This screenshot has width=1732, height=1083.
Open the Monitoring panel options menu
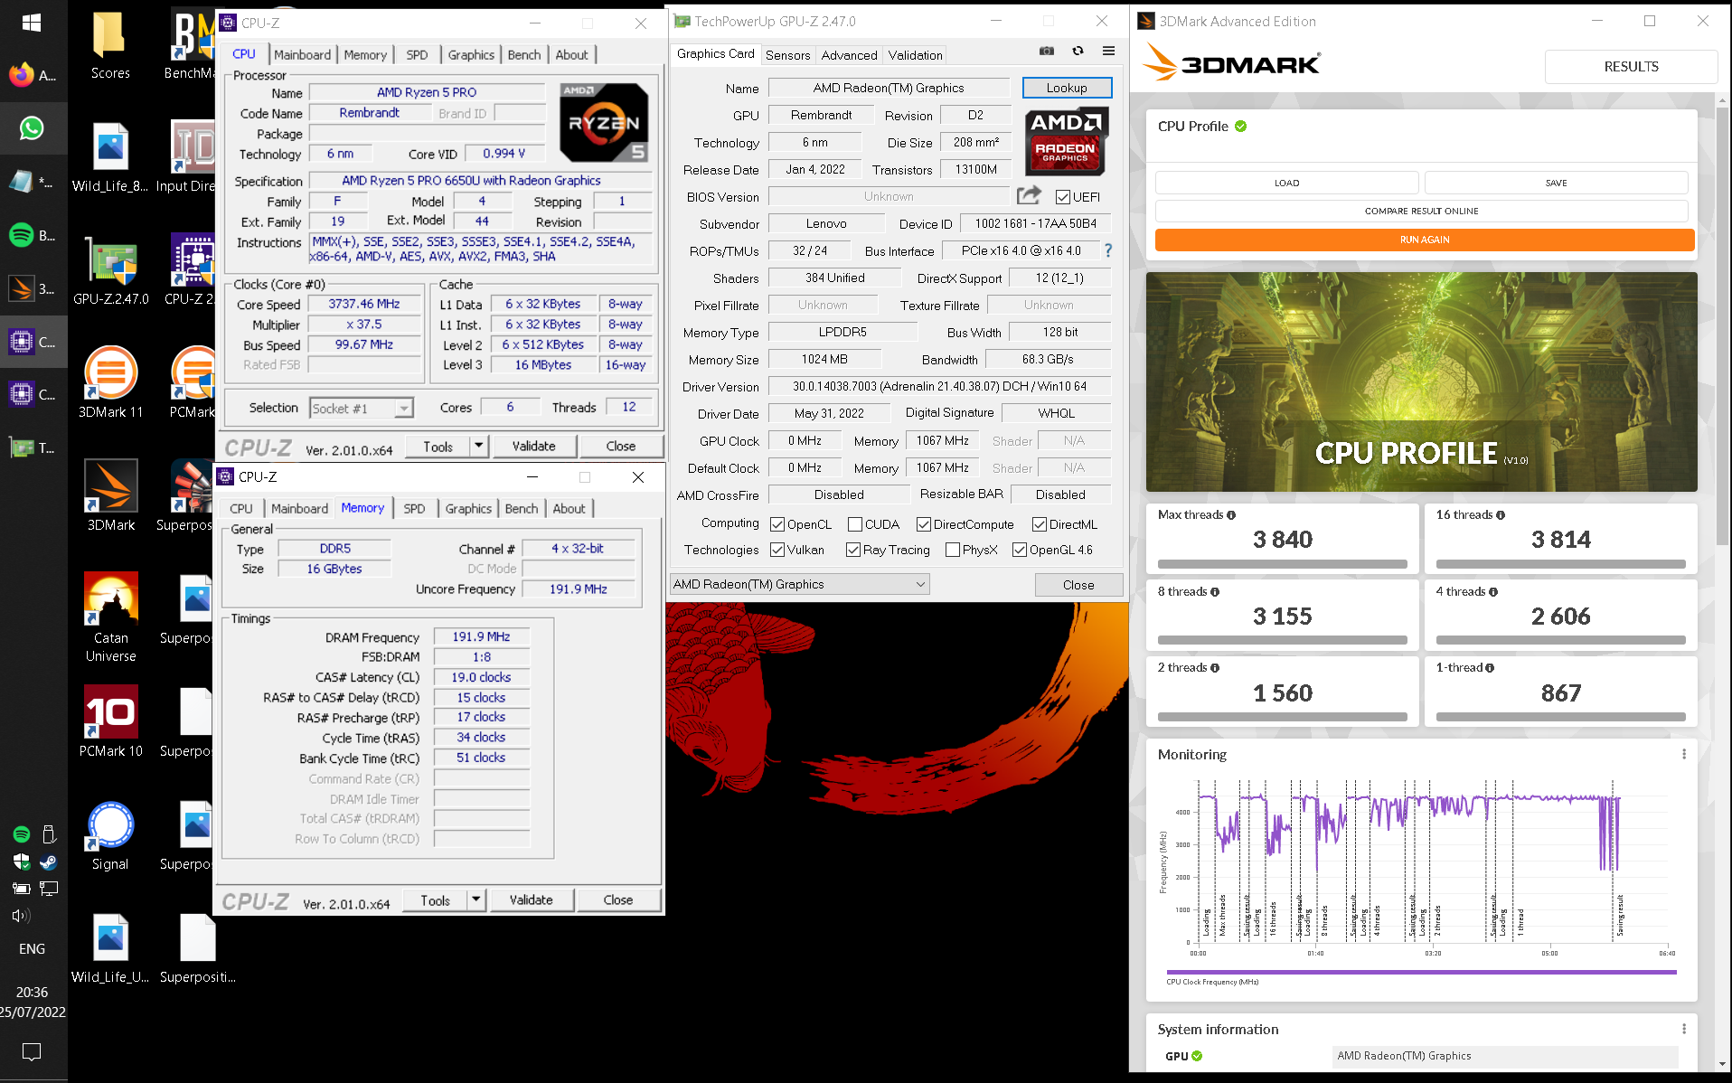[x=1683, y=754]
